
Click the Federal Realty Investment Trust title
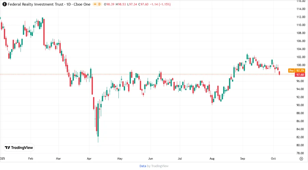tap(34, 4)
